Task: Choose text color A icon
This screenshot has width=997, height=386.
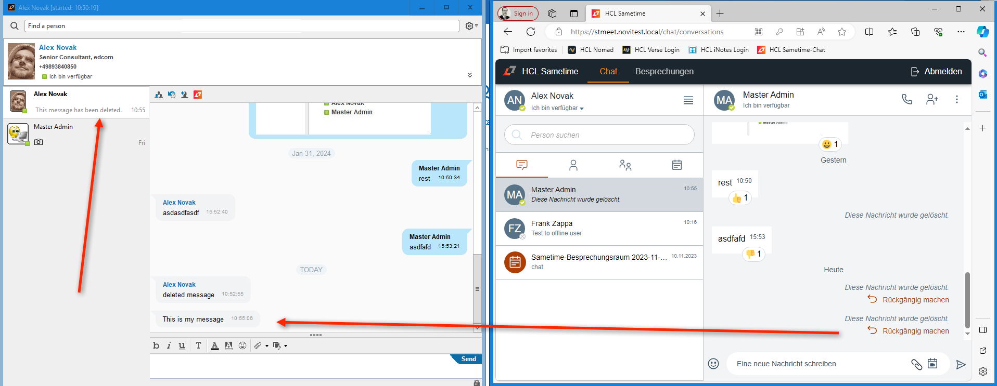Action: tap(215, 345)
